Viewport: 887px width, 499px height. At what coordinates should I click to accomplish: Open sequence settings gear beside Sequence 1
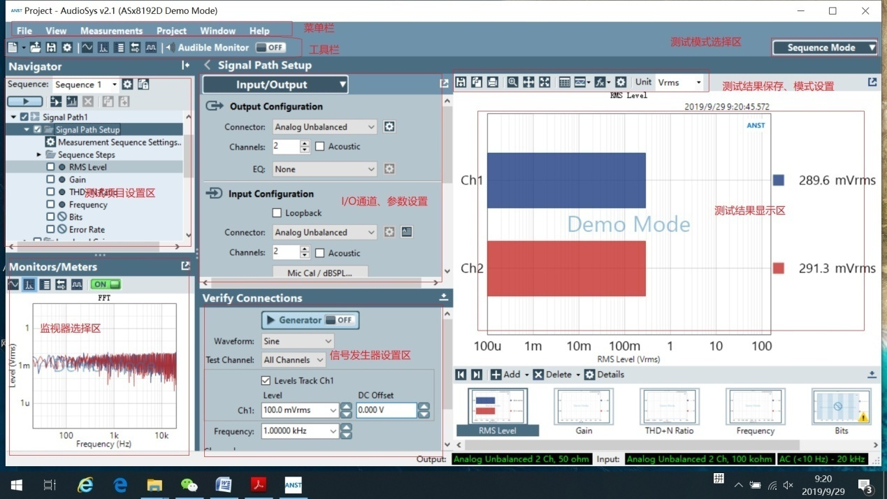(127, 85)
